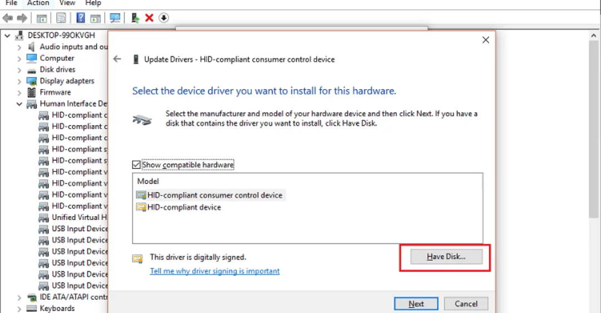Click the Next button
Image resolution: width=601 pixels, height=313 pixels.
(x=416, y=304)
